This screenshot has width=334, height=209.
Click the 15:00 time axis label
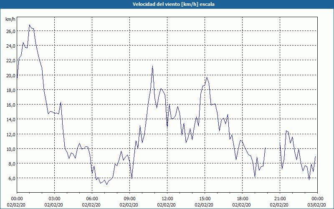point(205,199)
